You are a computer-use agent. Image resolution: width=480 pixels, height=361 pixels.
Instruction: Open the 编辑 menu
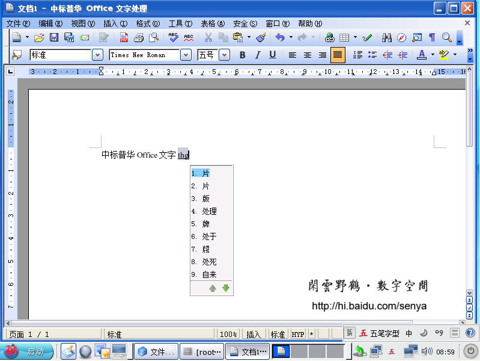50,23
